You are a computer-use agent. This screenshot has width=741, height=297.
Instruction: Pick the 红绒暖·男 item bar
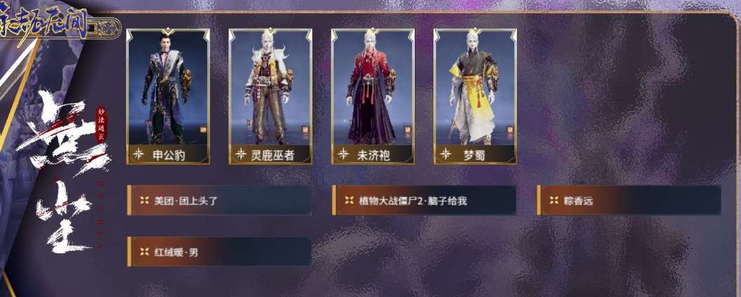[x=219, y=252]
